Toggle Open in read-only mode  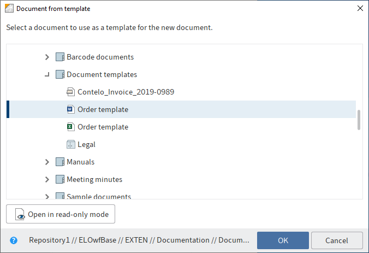pos(61,215)
